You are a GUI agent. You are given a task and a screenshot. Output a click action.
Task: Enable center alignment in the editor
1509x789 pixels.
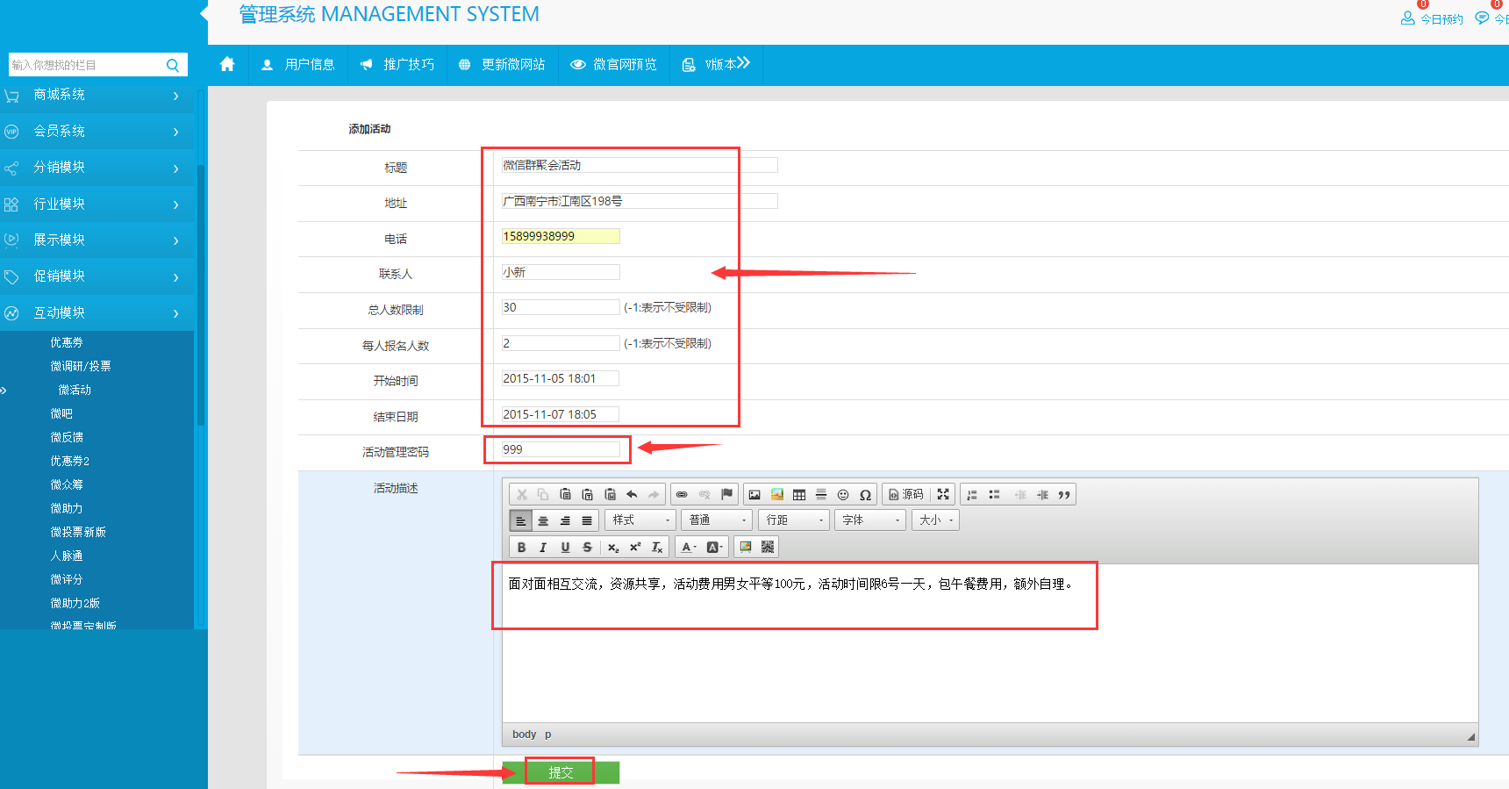click(x=543, y=520)
